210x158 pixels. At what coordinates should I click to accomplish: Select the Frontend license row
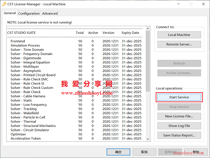(x=76, y=41)
